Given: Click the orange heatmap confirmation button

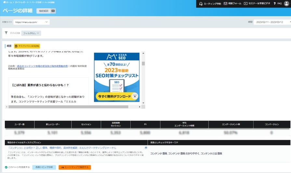Looking at the screenshot, I should [74, 167].
